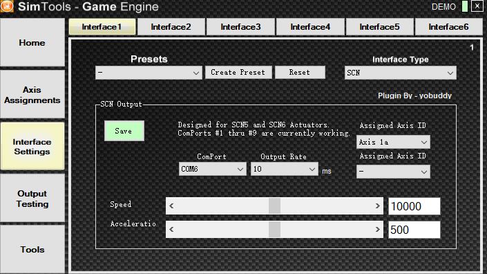Save the SCN Output settings

[124, 131]
